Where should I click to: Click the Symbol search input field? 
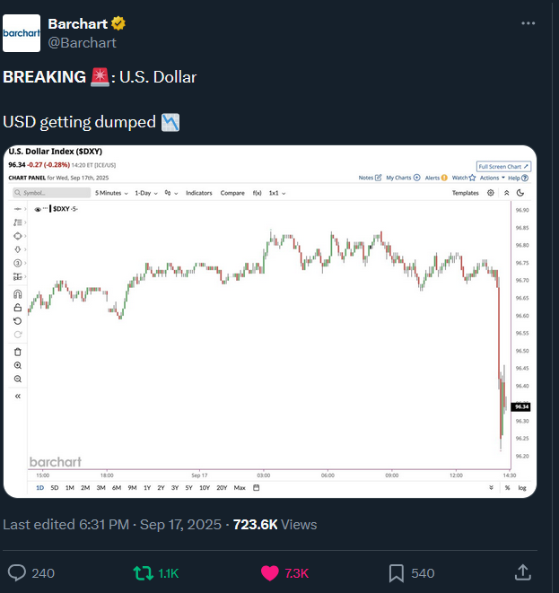[x=51, y=193]
